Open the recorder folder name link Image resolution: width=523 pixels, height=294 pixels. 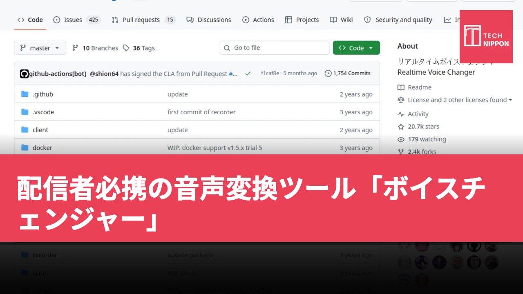tap(45, 255)
